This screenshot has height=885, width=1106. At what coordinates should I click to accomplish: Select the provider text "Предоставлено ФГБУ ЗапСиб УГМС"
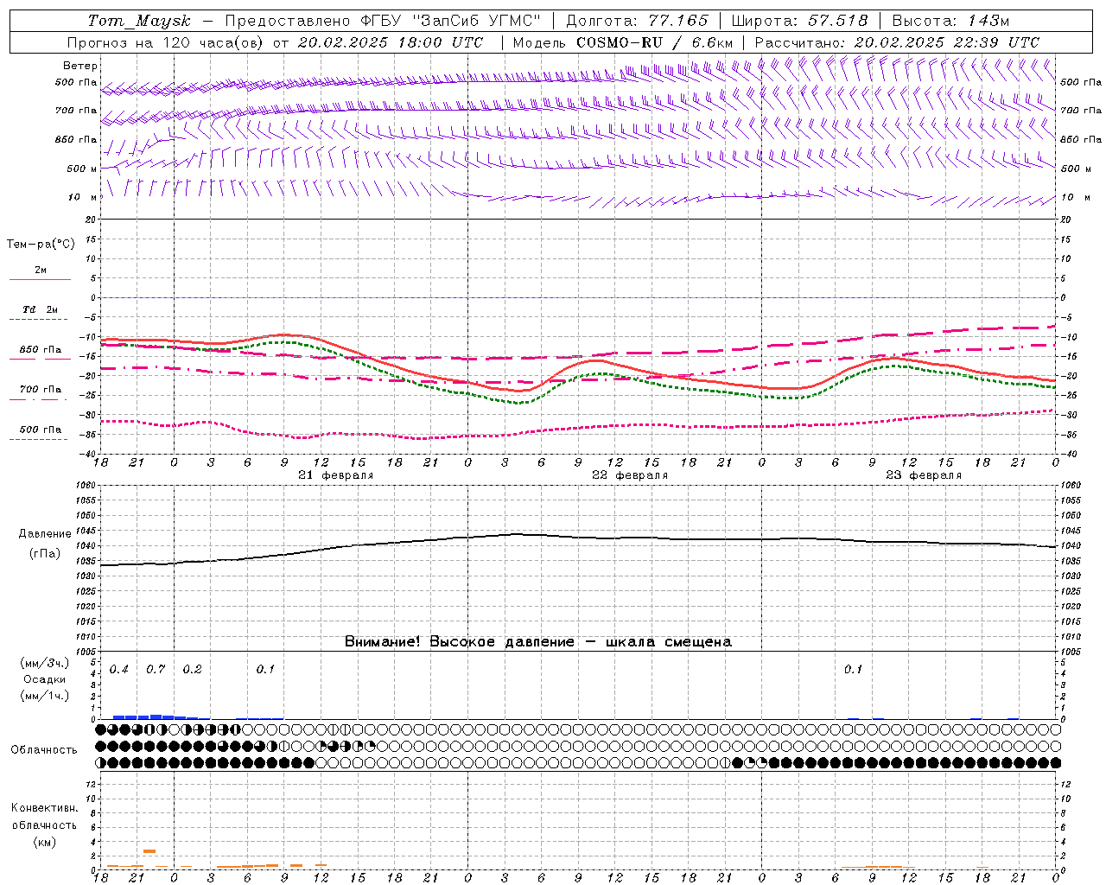coord(383,21)
